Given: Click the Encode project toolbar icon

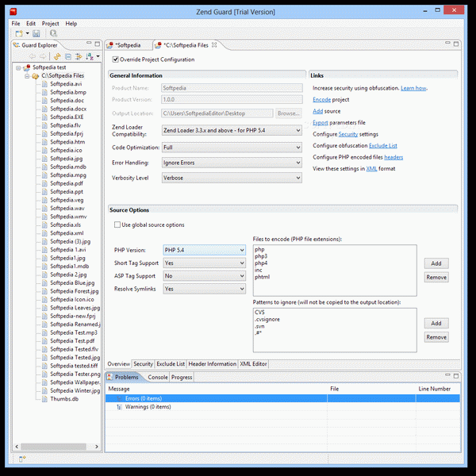Looking at the screenshot, I should coord(53,34).
